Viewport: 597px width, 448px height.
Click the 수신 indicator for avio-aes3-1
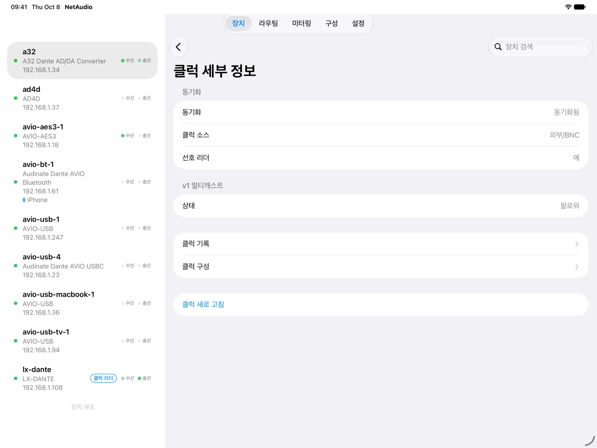click(x=128, y=136)
